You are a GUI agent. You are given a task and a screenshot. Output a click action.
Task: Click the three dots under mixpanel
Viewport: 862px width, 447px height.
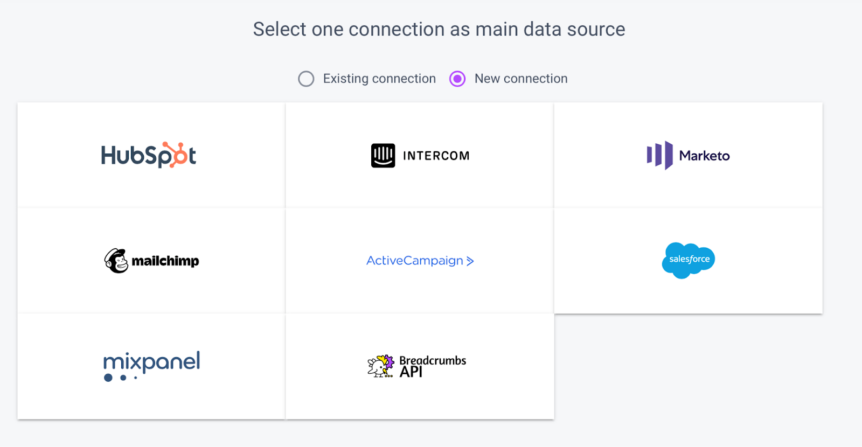click(121, 378)
